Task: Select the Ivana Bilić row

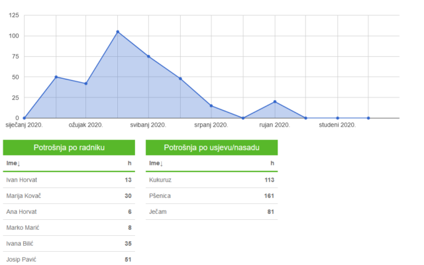Action: coord(69,244)
